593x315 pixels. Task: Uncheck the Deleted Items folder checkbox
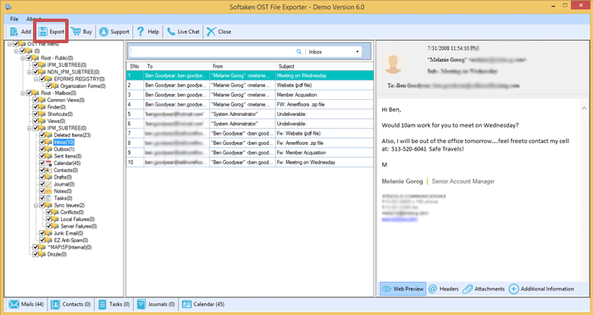(42, 135)
